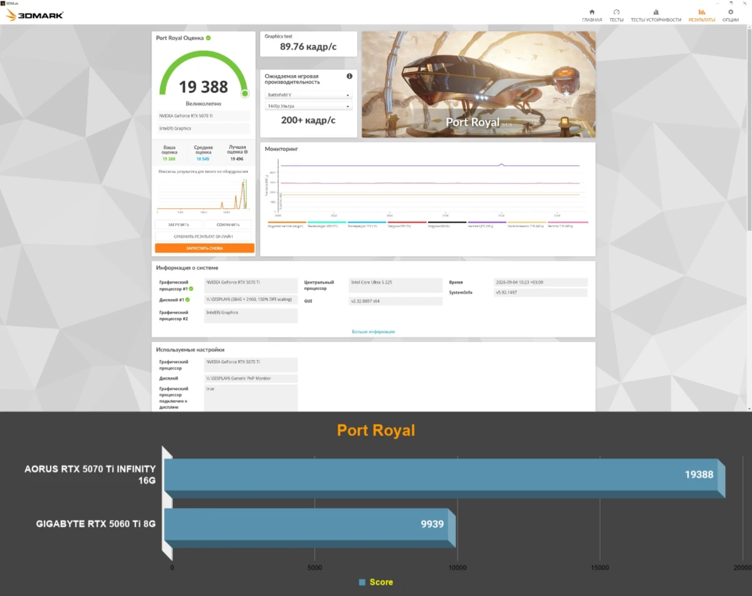Click the 200+ кадр/с estimate
This screenshot has width=752, height=596.
point(308,120)
